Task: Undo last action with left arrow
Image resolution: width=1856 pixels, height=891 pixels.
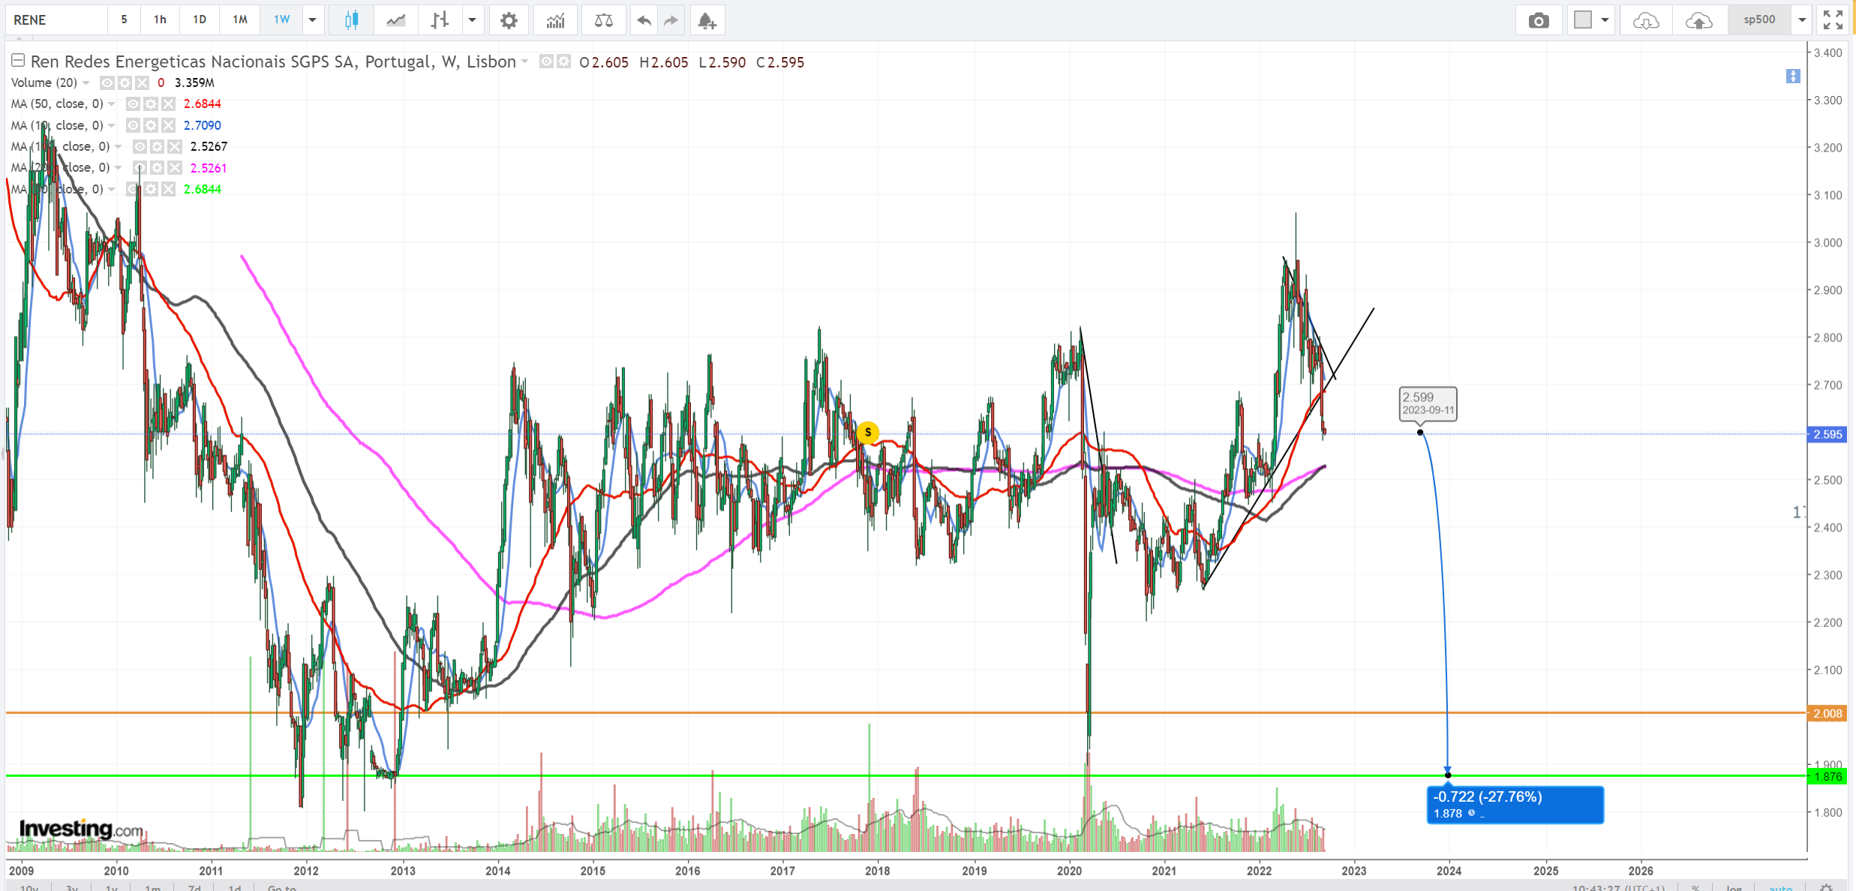Action: click(643, 20)
